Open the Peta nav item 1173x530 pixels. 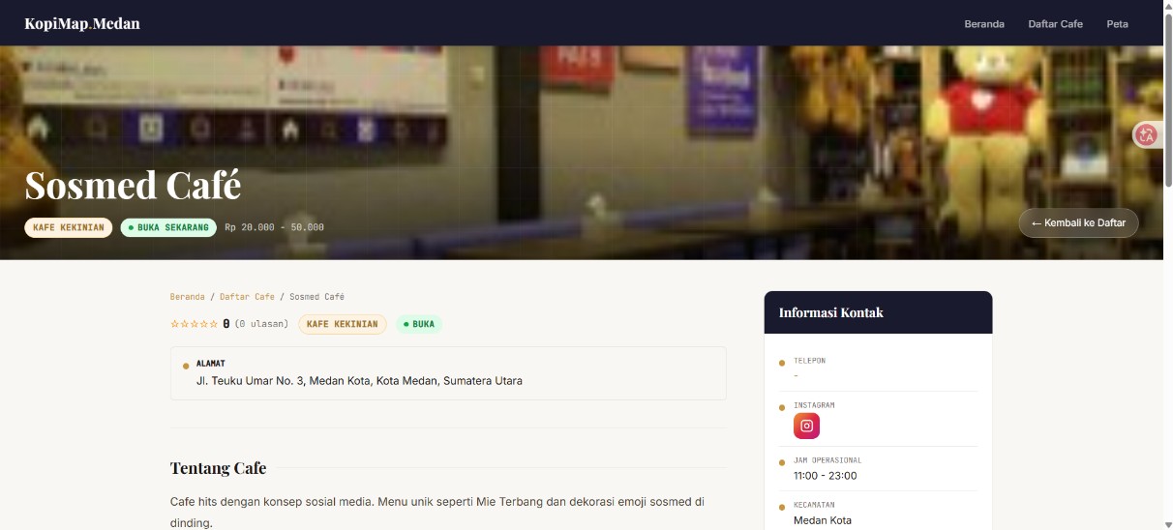[1117, 24]
